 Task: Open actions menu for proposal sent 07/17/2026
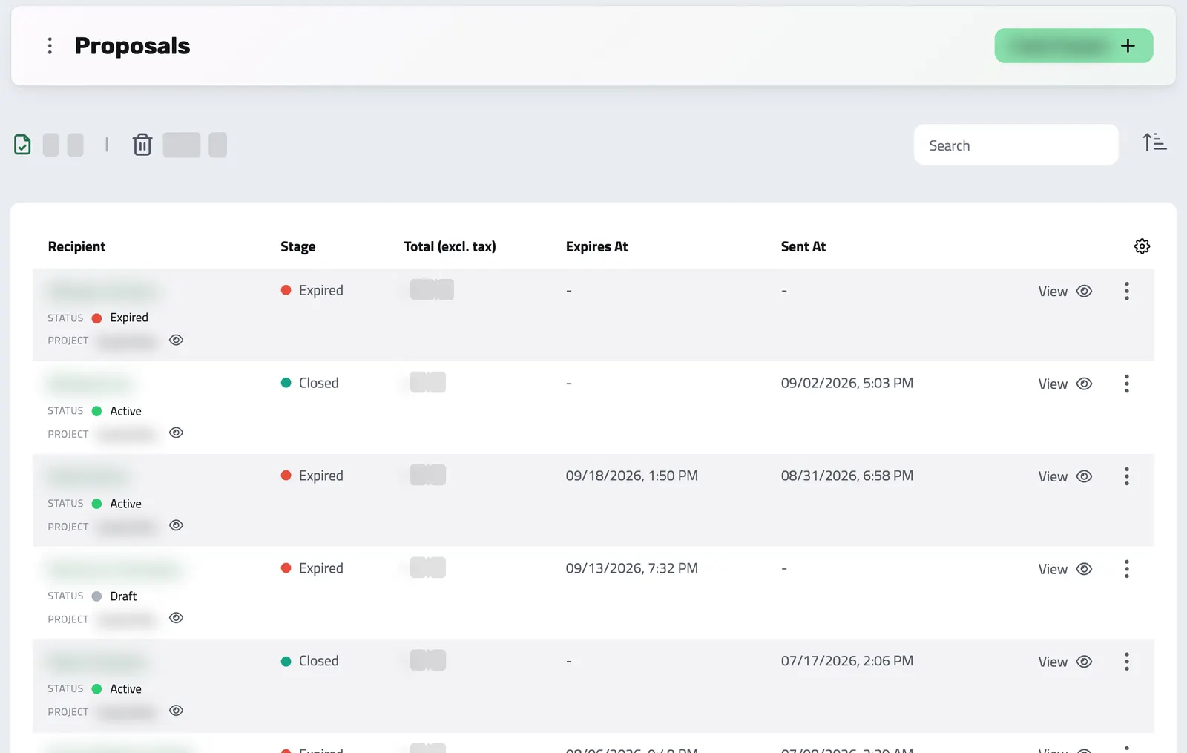click(x=1126, y=662)
